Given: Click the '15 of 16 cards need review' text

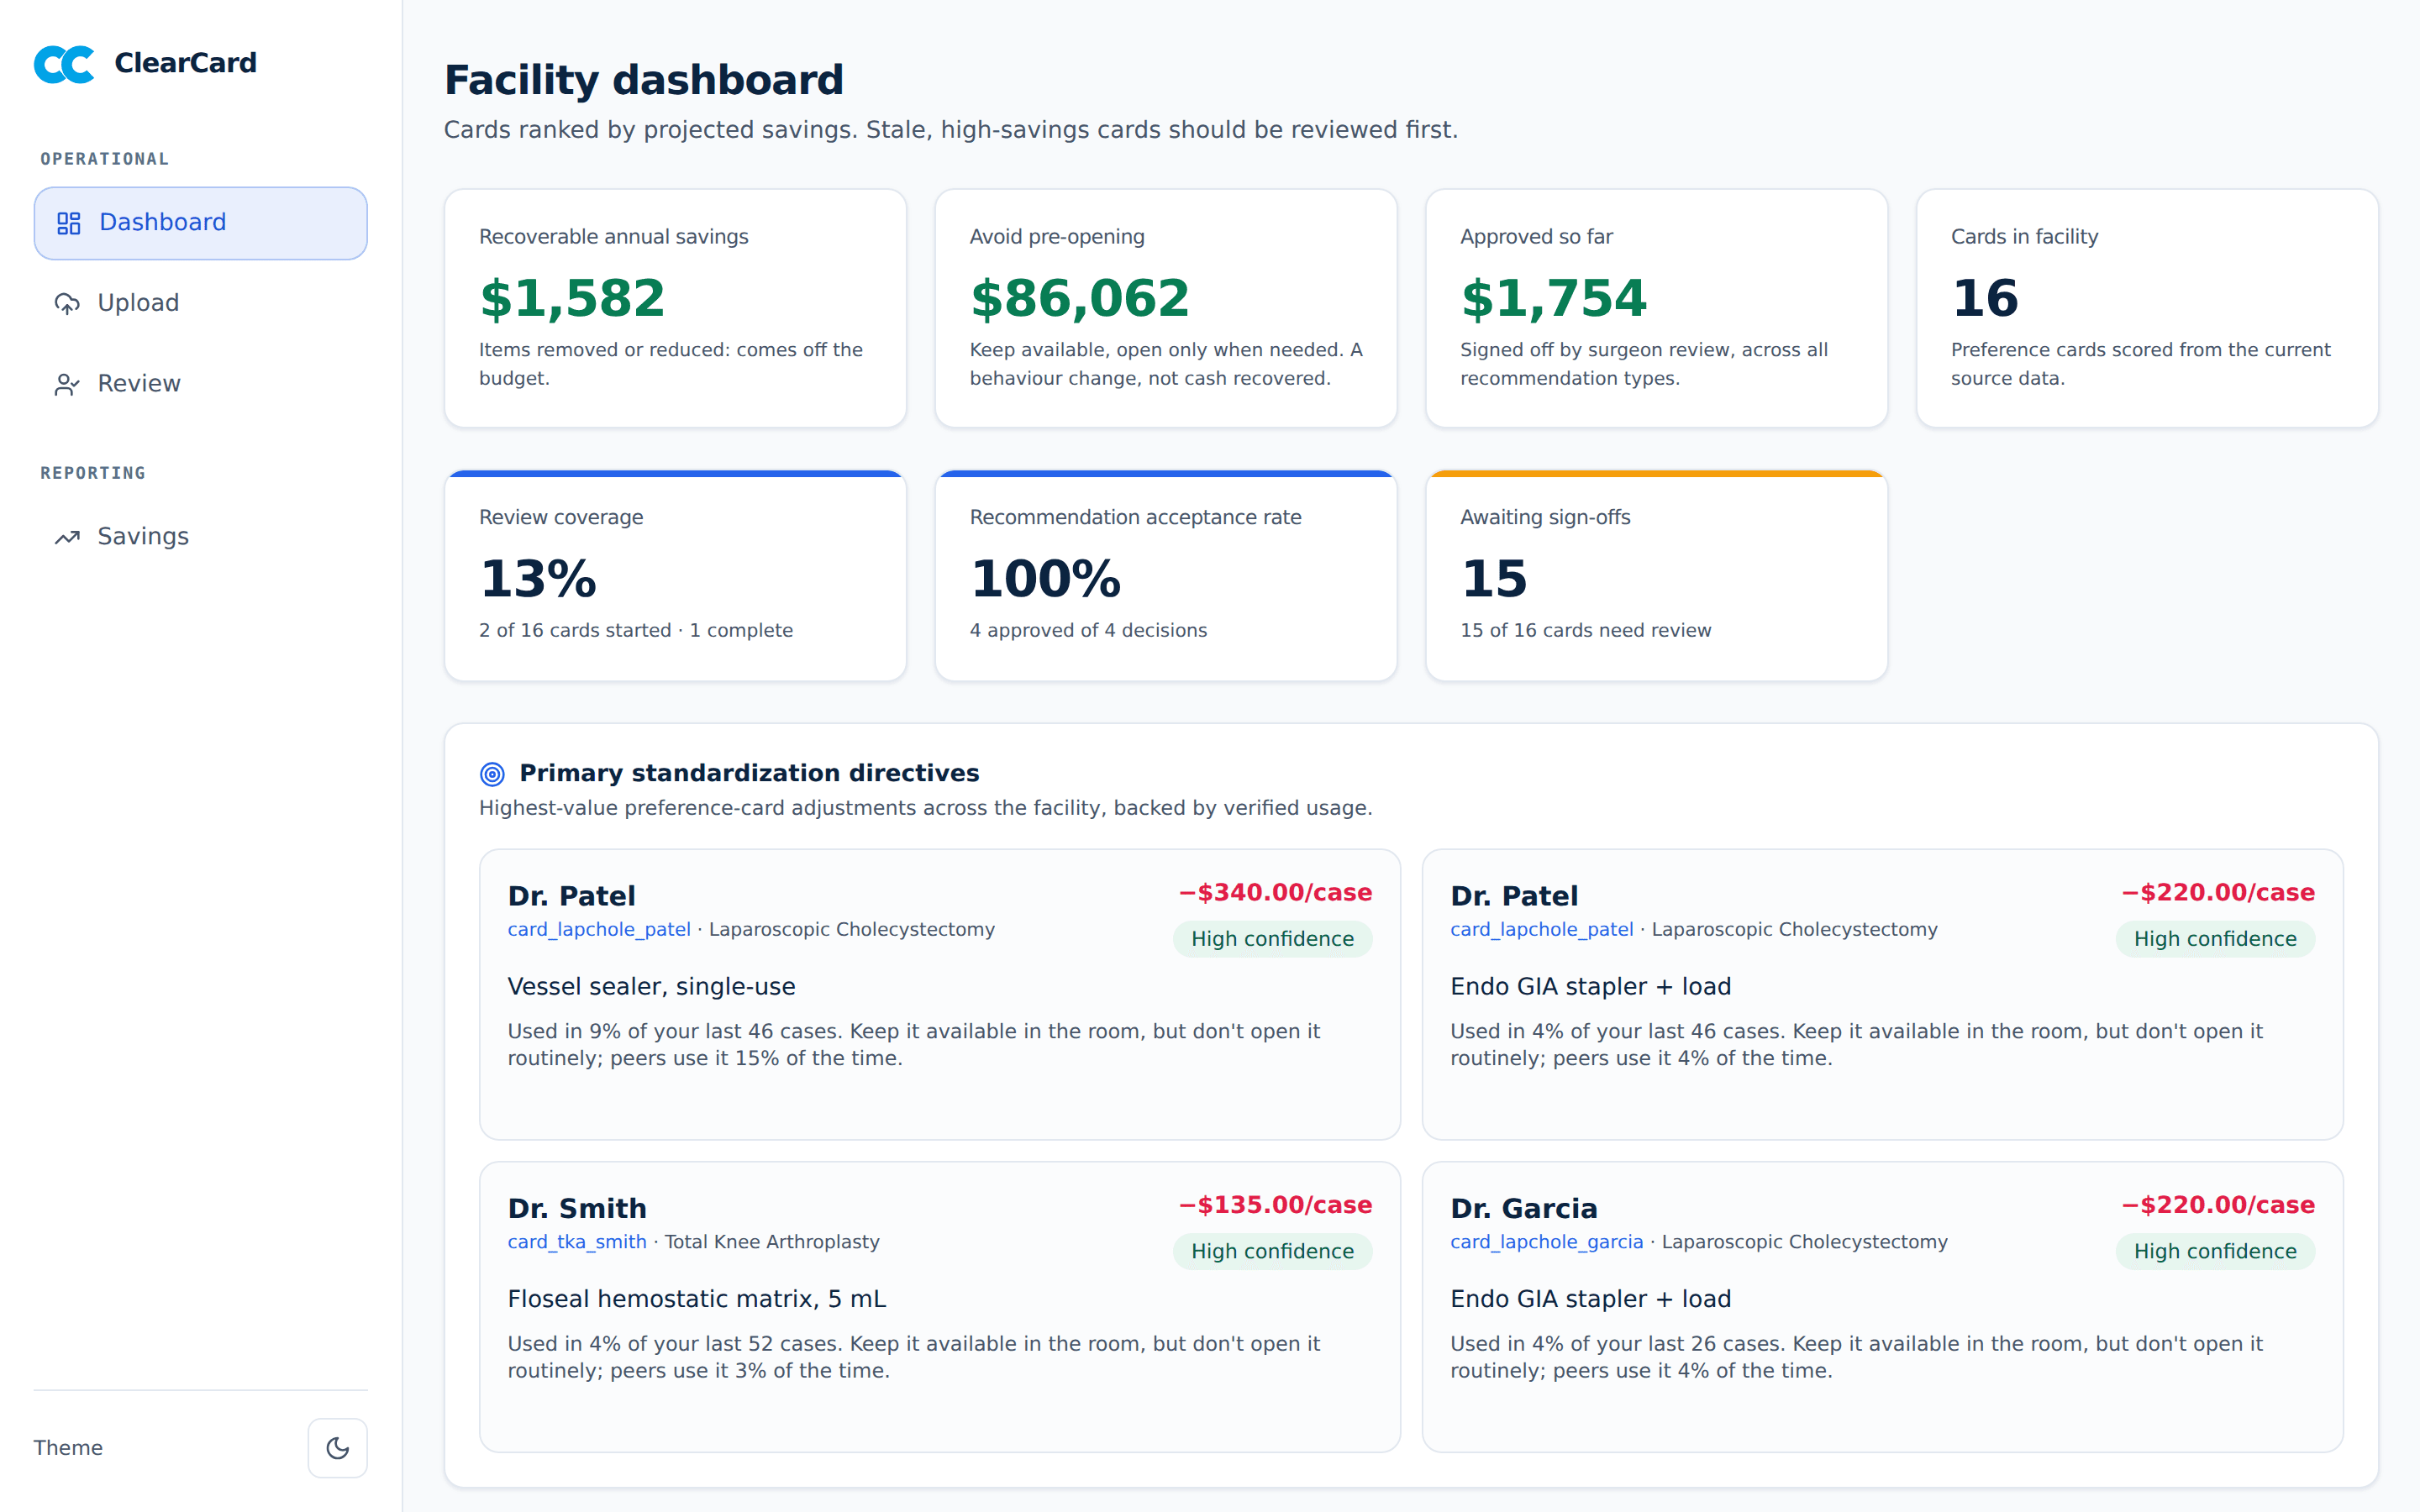Looking at the screenshot, I should pyautogui.click(x=1586, y=630).
